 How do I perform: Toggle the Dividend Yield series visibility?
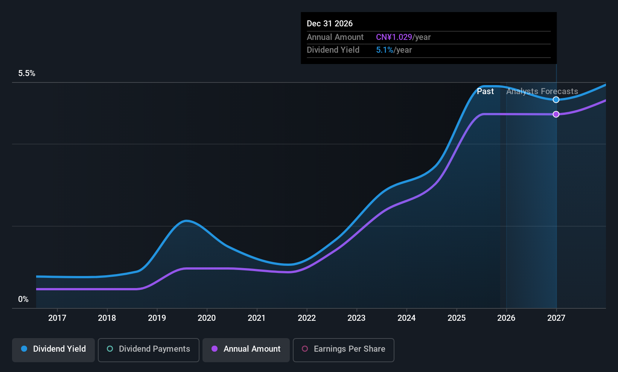coord(53,349)
